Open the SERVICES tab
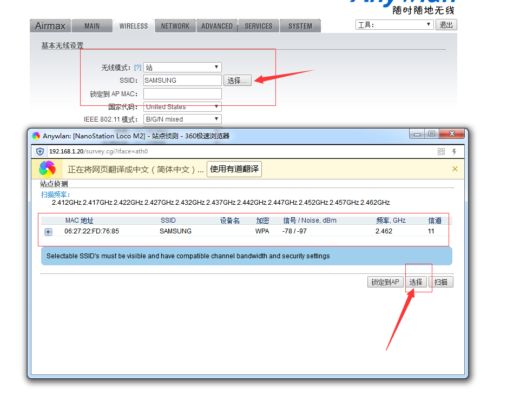Screen dimensions: 520x415 259,26
